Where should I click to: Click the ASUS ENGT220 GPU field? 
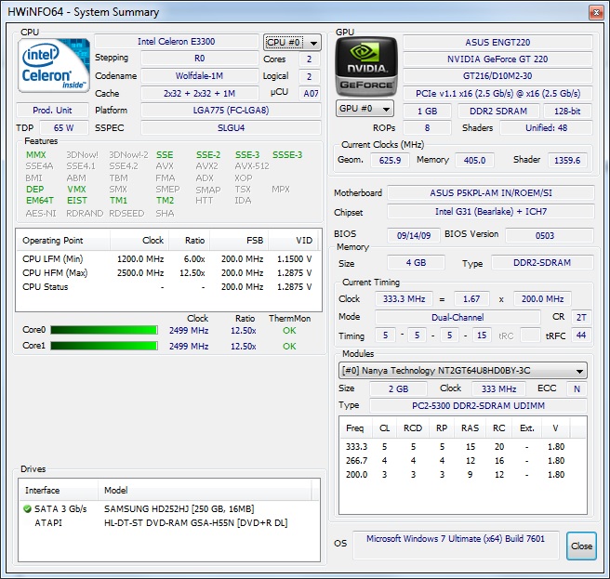tap(497, 43)
